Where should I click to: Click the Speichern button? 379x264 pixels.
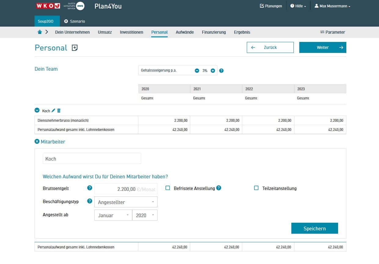(x=314, y=229)
